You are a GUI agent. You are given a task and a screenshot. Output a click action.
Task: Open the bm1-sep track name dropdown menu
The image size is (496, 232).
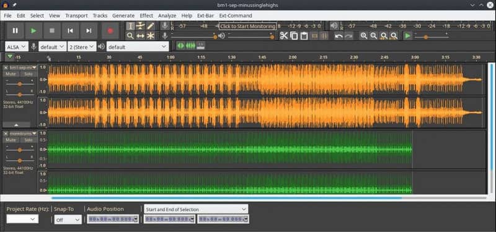(23, 67)
